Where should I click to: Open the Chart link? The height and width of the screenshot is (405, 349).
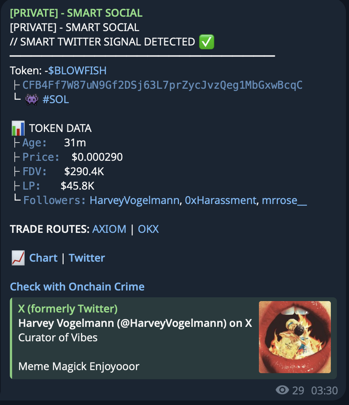43,258
